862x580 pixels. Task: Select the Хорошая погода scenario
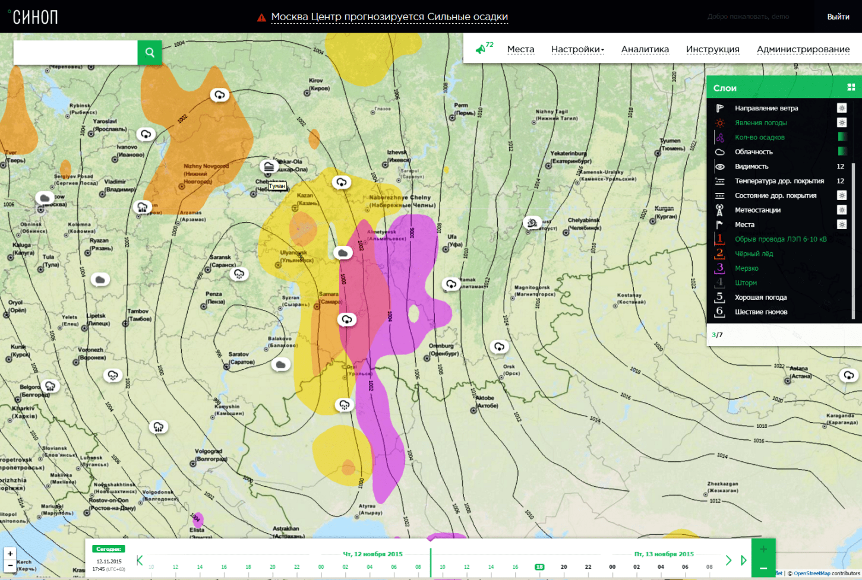click(x=760, y=297)
